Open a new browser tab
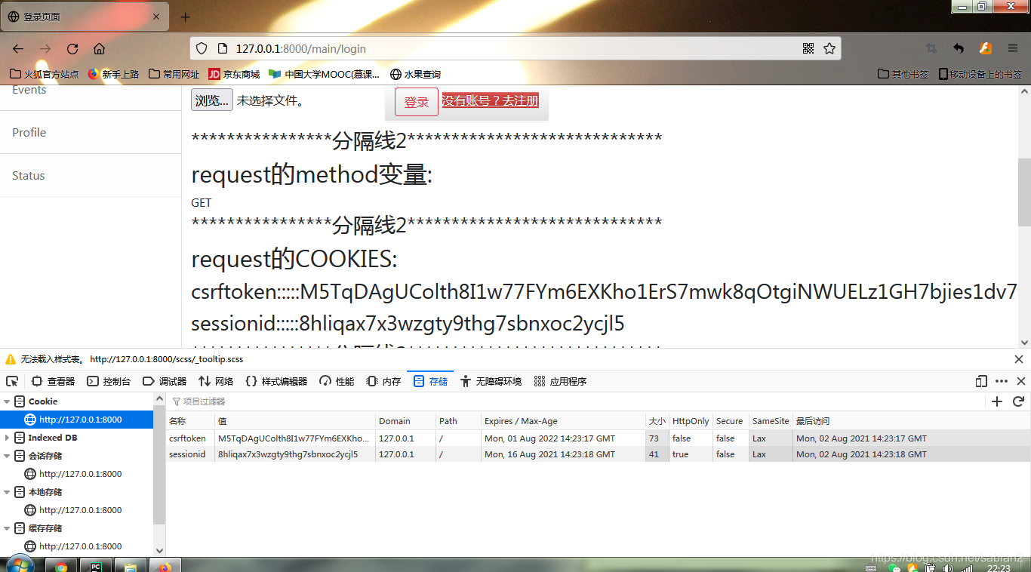 pos(186,17)
